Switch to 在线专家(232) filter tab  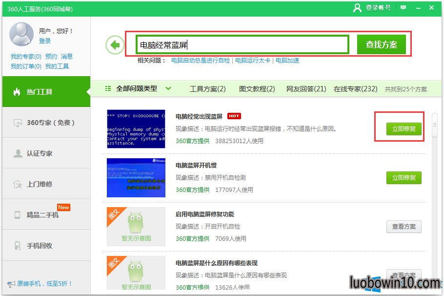(x=355, y=89)
